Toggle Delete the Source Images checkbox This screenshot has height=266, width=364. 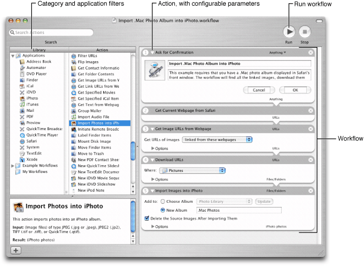coord(147,218)
